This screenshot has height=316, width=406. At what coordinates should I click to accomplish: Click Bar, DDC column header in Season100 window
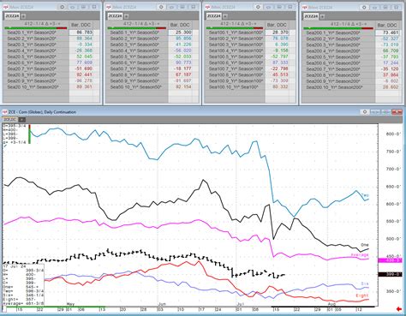click(x=277, y=25)
